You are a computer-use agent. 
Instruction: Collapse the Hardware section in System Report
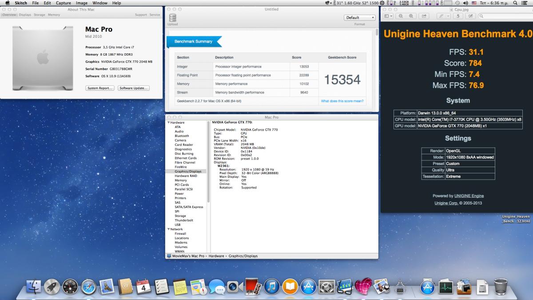tap(168, 123)
